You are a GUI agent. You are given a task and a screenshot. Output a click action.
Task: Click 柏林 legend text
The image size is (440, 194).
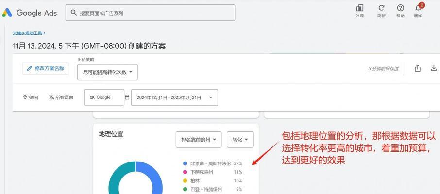195,181
